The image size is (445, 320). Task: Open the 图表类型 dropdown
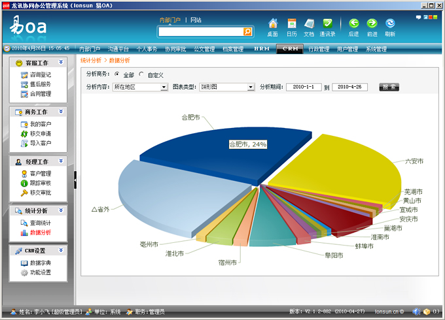coord(227,87)
